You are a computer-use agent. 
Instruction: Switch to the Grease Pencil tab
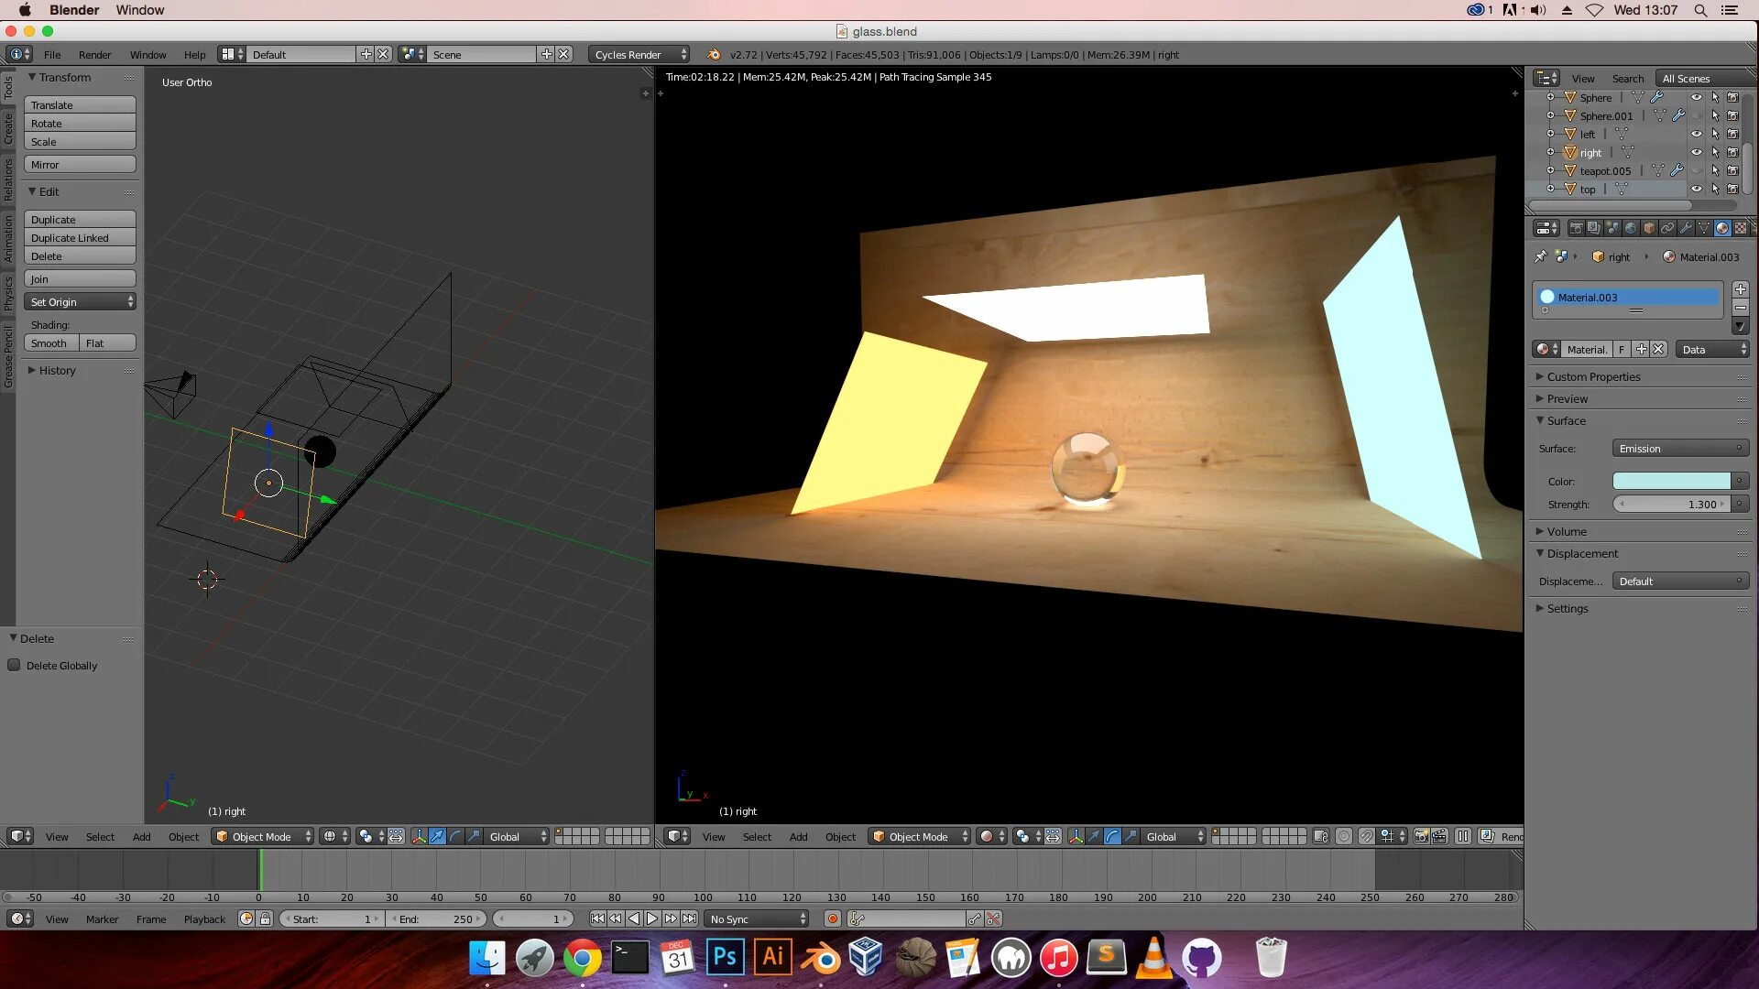pyautogui.click(x=8, y=355)
